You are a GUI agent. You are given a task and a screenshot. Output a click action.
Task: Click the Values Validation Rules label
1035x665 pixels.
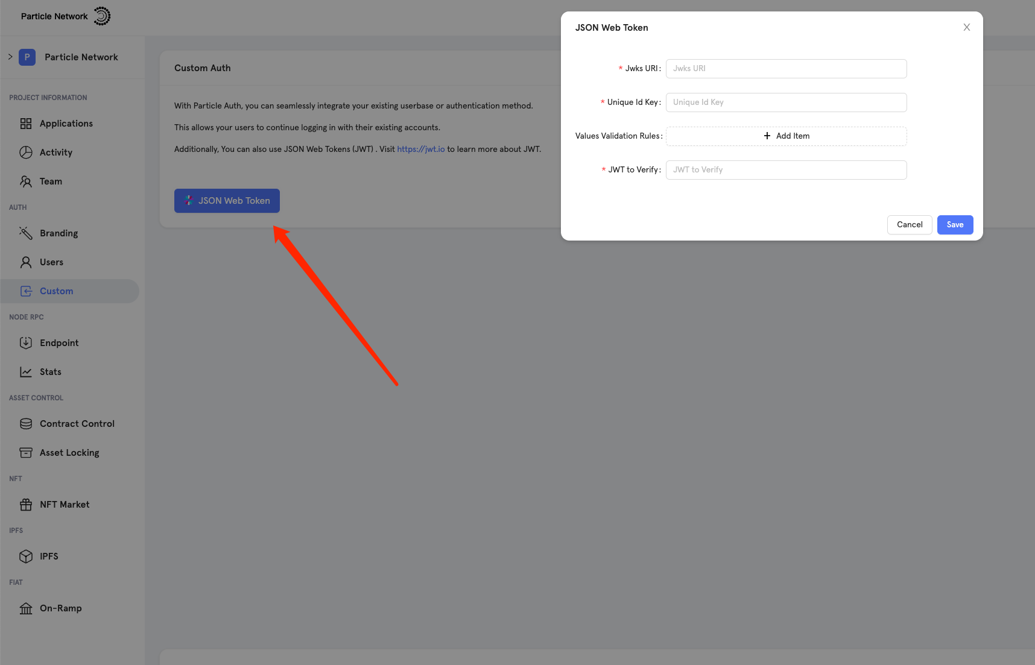click(618, 136)
